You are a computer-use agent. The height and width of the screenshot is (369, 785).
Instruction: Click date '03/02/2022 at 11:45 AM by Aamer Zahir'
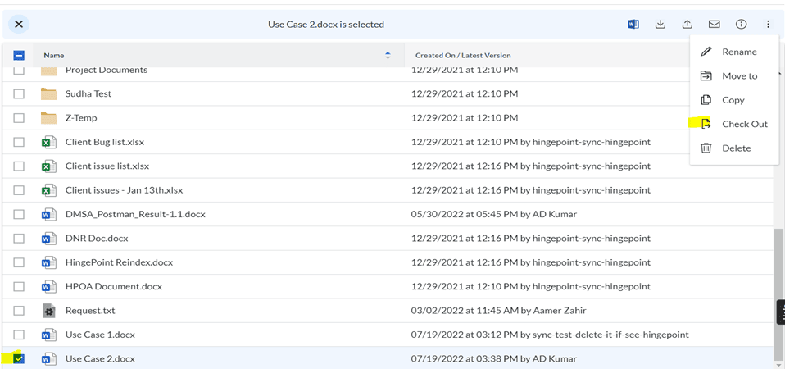point(499,311)
